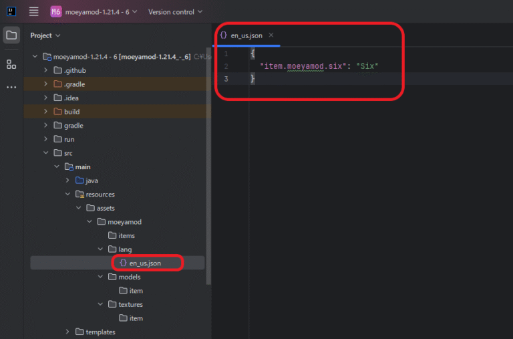The height and width of the screenshot is (339, 513).
Task: Open the main hamburger menu
Action: pos(33,12)
